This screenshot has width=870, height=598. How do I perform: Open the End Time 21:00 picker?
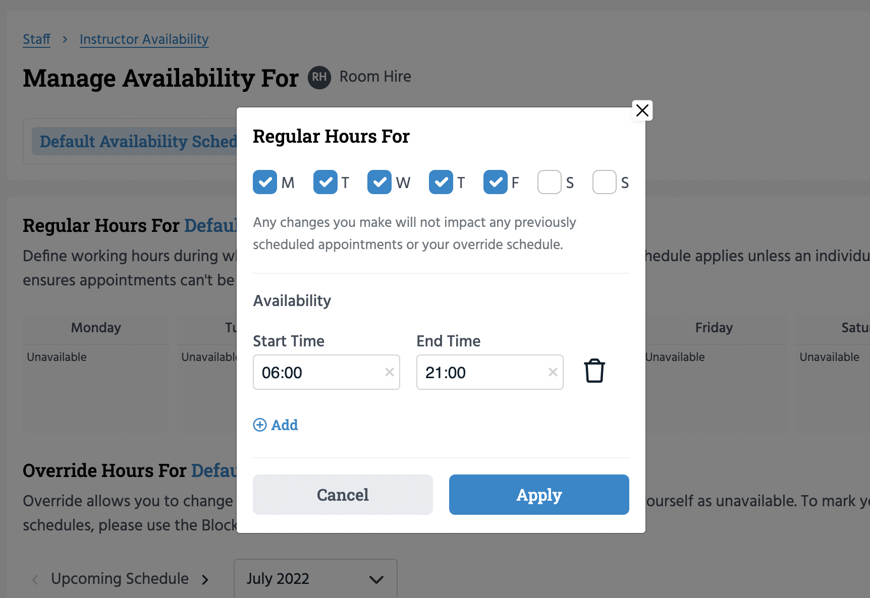482,373
